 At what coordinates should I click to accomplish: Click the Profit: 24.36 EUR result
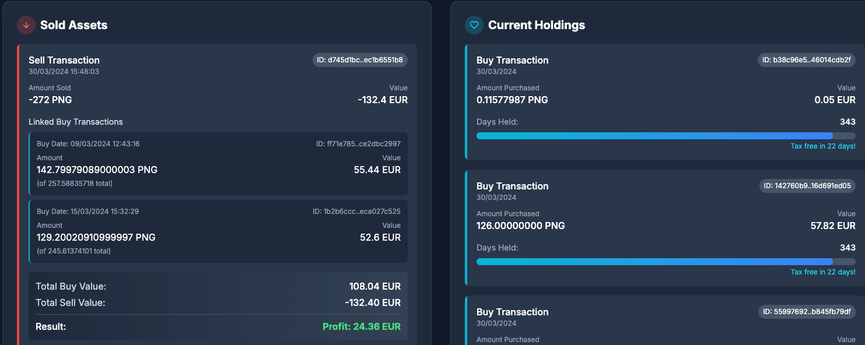pyautogui.click(x=362, y=326)
